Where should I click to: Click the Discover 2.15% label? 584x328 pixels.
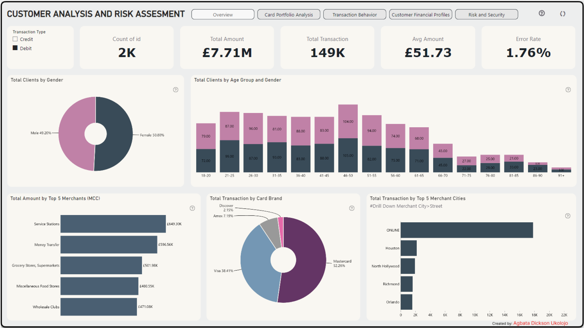tap(226, 208)
